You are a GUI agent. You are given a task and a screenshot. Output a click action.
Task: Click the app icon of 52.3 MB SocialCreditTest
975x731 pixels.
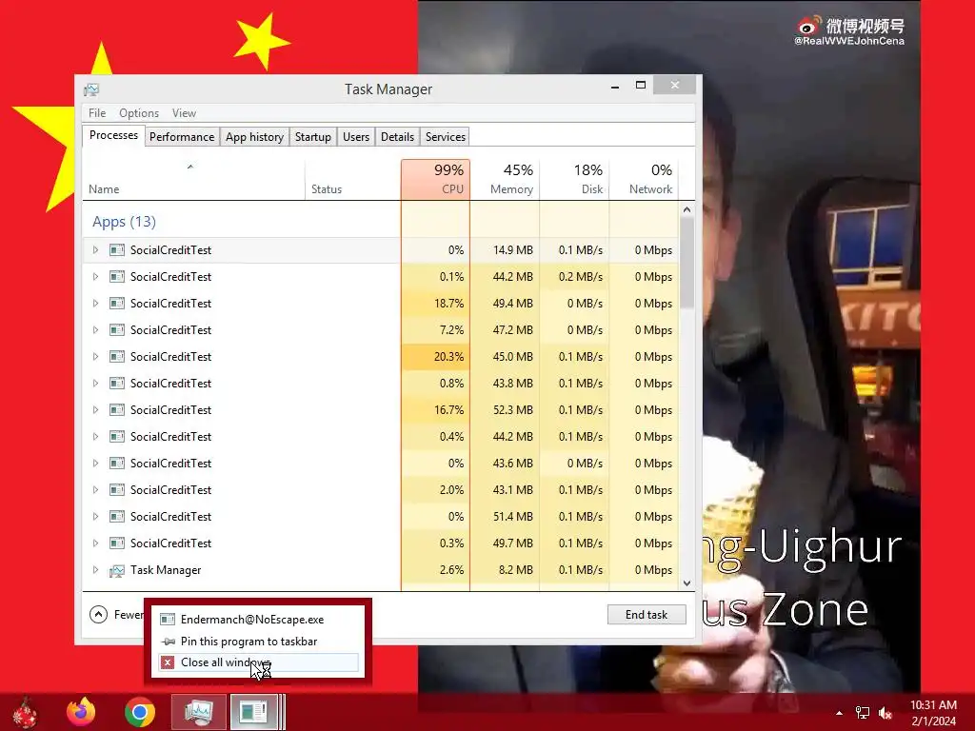pos(117,410)
